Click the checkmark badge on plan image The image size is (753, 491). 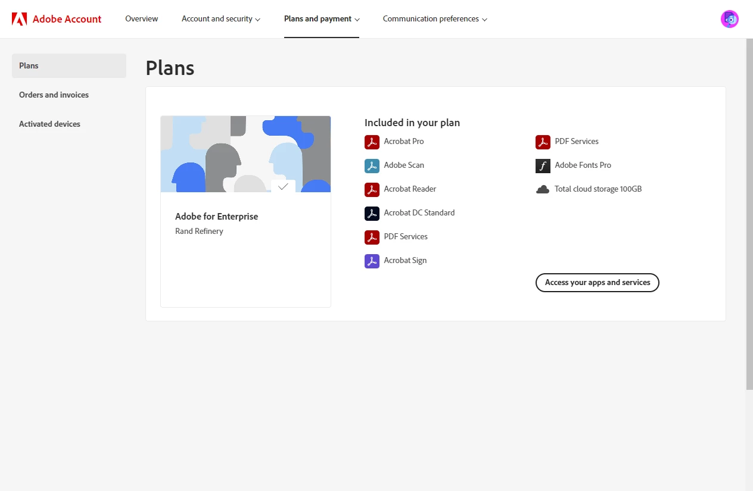pos(283,186)
